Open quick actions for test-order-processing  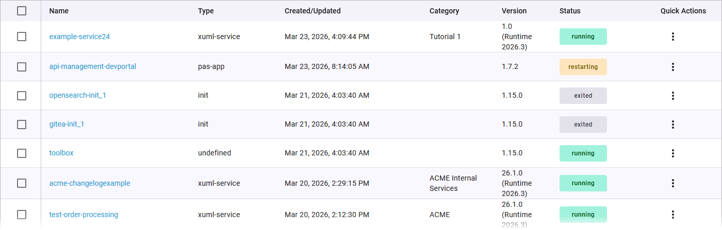[x=672, y=215]
